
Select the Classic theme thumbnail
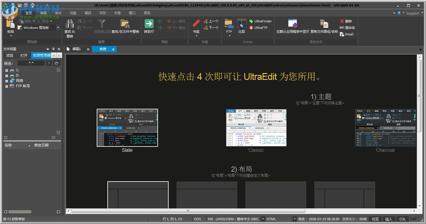(x=256, y=128)
